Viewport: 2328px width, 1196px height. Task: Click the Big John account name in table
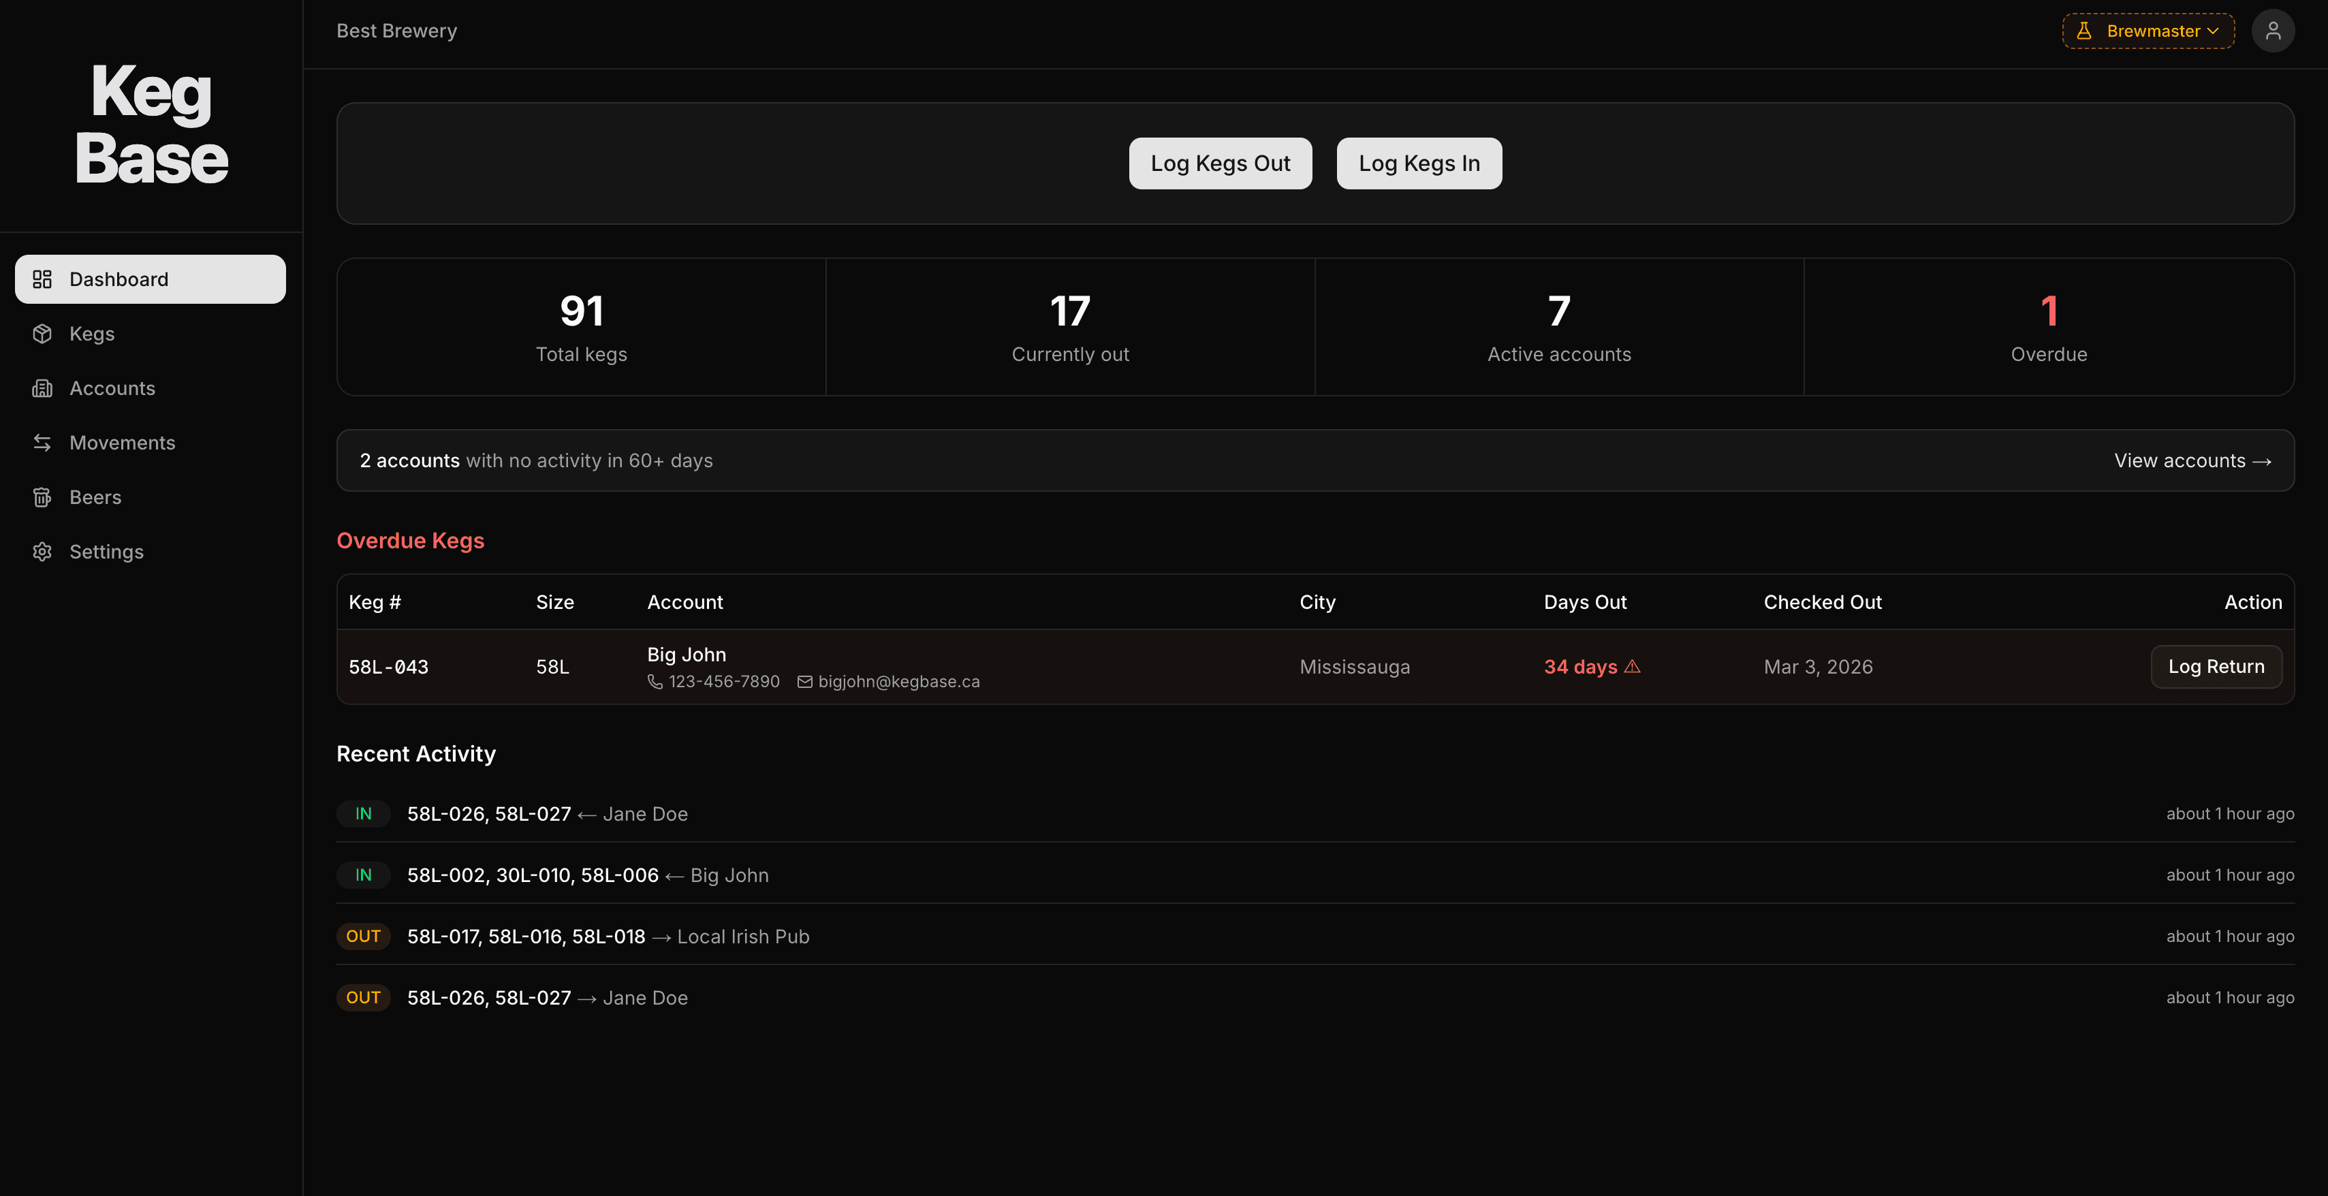pyautogui.click(x=687, y=655)
